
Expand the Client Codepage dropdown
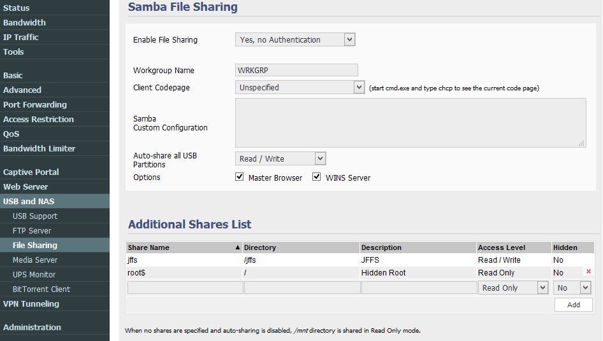point(300,87)
